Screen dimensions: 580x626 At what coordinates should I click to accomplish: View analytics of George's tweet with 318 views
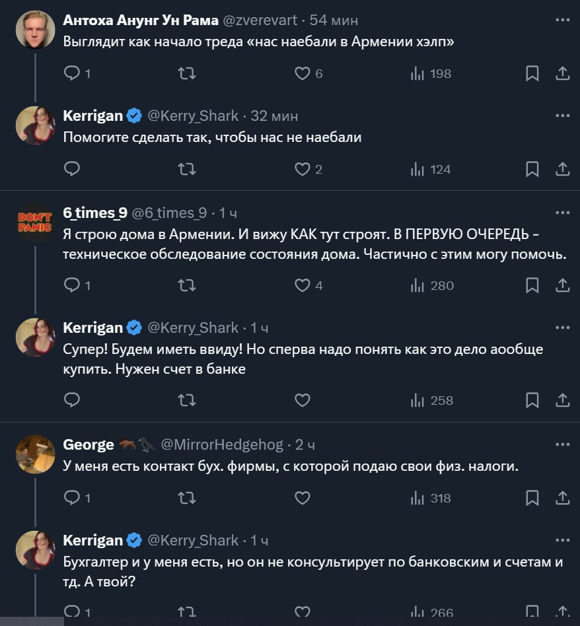click(431, 498)
